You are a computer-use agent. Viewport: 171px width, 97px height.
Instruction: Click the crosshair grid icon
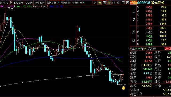(x=104, y=3)
